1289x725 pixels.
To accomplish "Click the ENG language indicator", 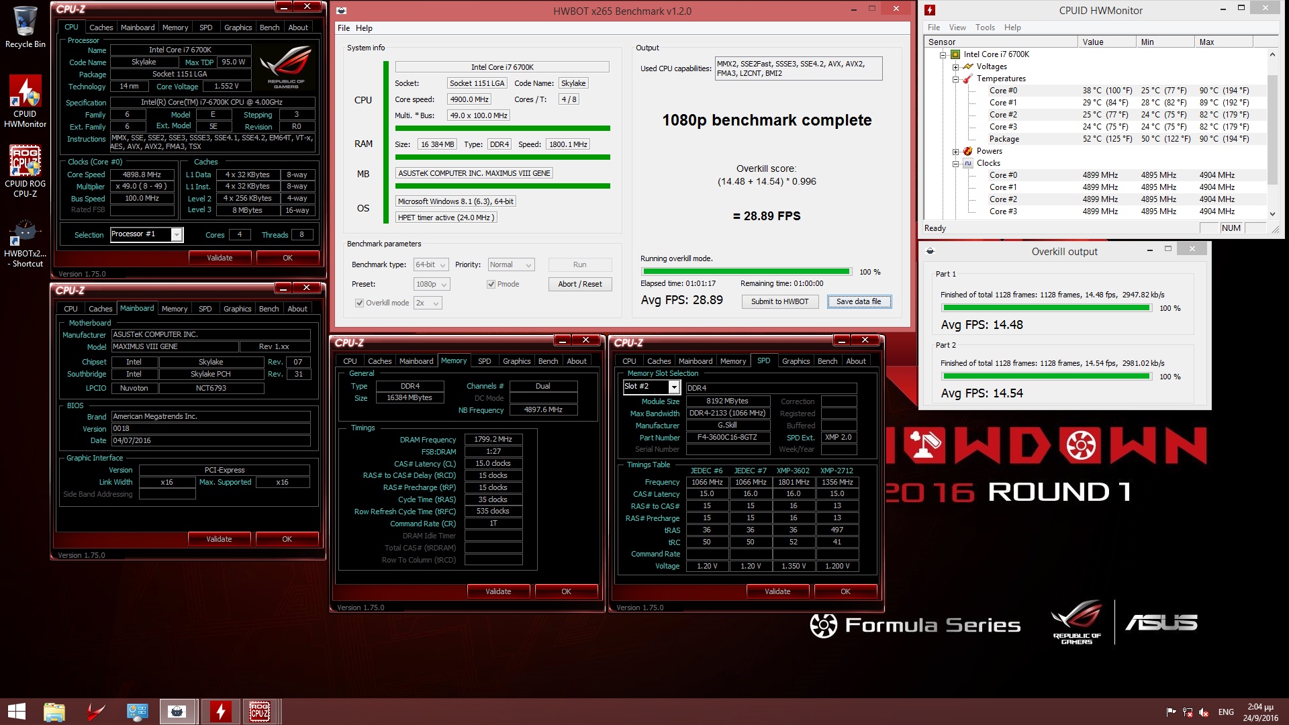I will pyautogui.click(x=1226, y=712).
